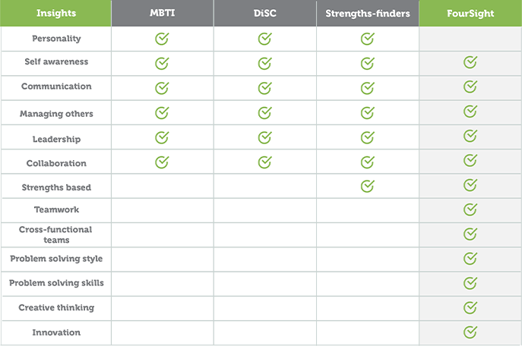
Task: Click MBTI checkmark in Collaboration row
Action: click(x=162, y=162)
